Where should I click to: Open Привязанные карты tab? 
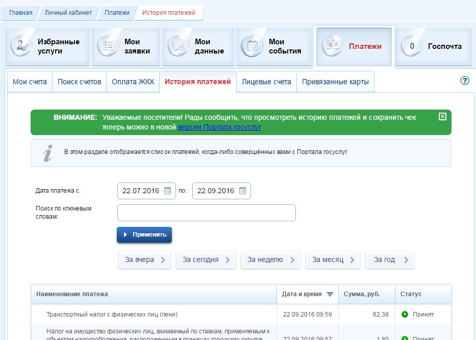[x=335, y=82]
